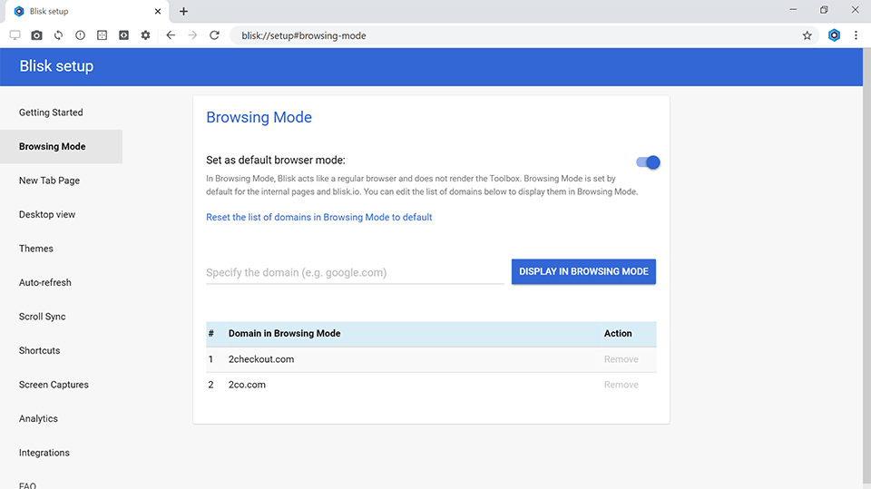Click the Display in Browsing Mode button

tap(583, 272)
